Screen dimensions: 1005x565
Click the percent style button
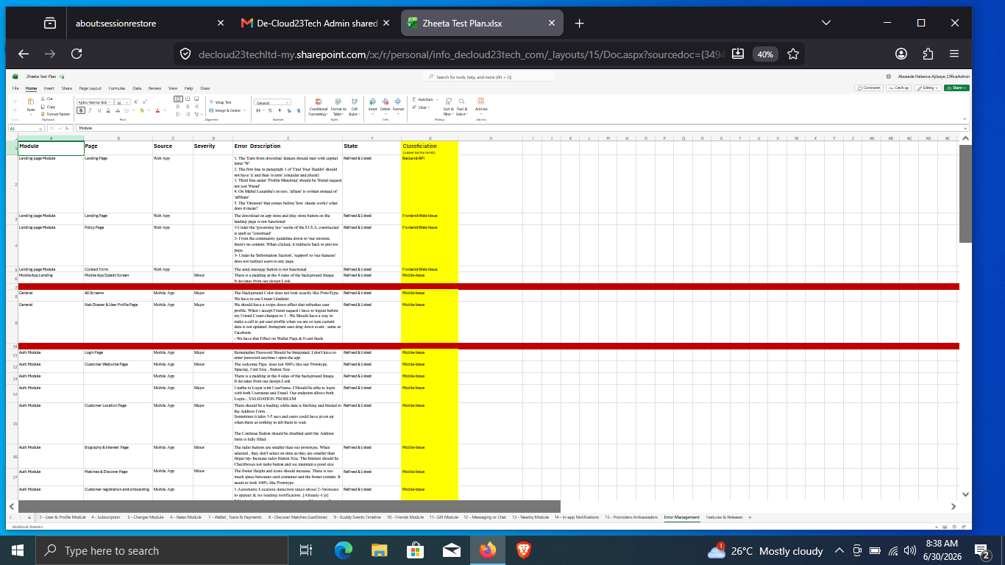pyautogui.click(x=270, y=110)
